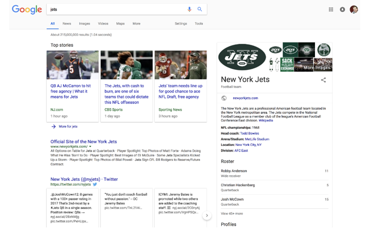Click the Twitter bird icon
The height and width of the screenshot is (231, 375).
click(x=95, y=184)
